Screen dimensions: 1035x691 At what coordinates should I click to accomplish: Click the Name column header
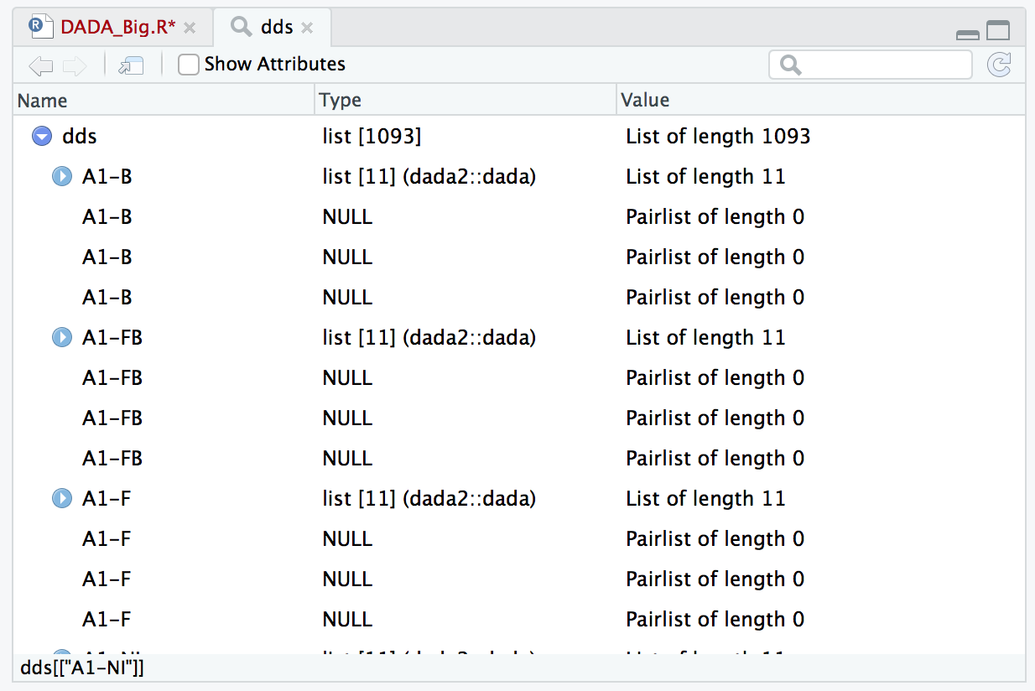pos(42,100)
